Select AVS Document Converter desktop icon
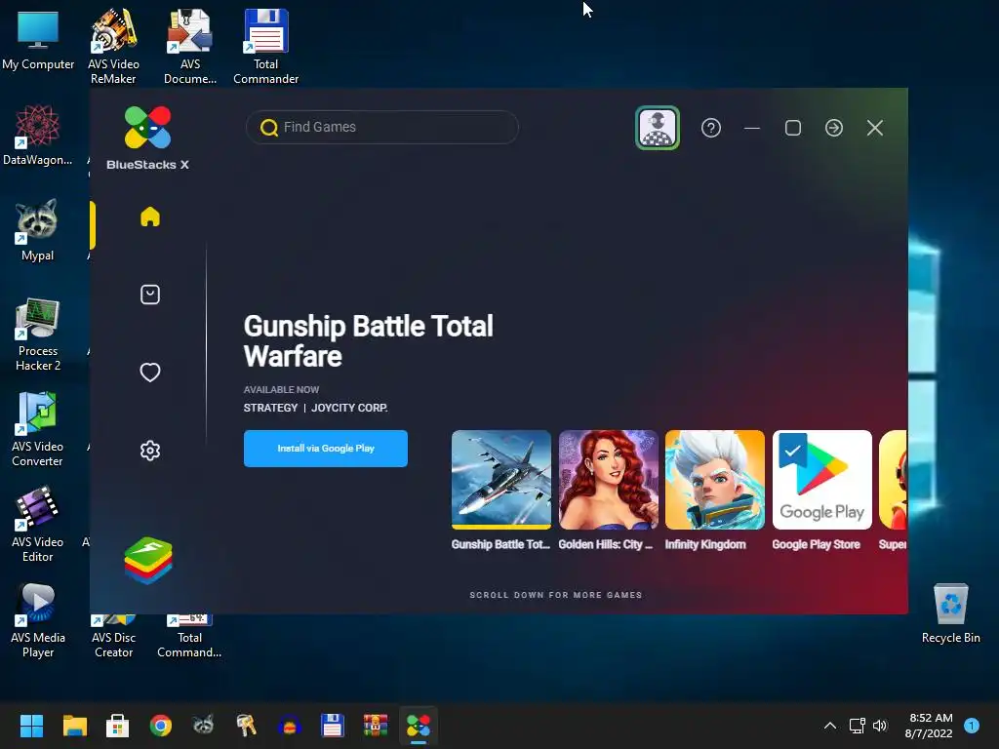Viewport: 999px width, 749px height. pos(190,46)
